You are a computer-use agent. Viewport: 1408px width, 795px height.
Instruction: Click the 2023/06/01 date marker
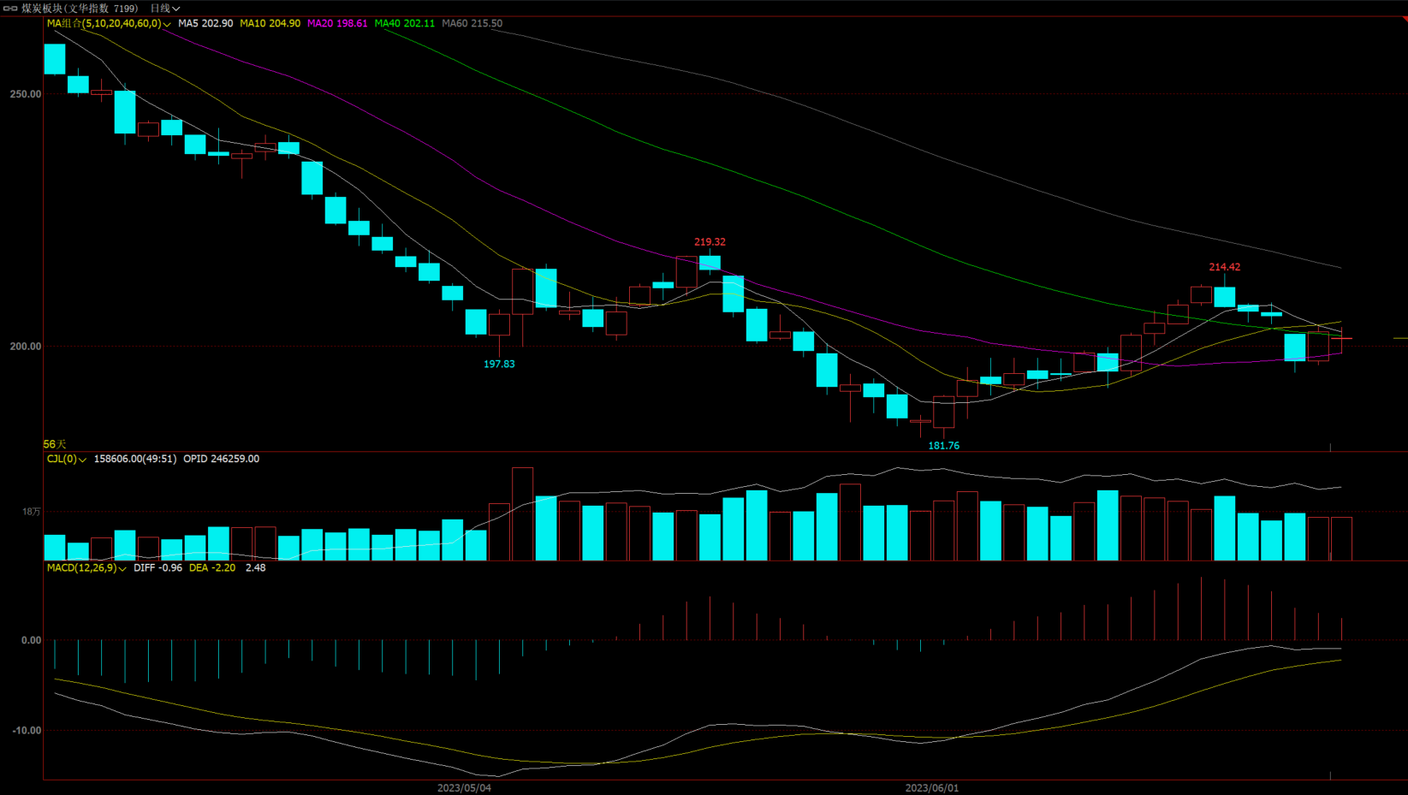(x=932, y=788)
